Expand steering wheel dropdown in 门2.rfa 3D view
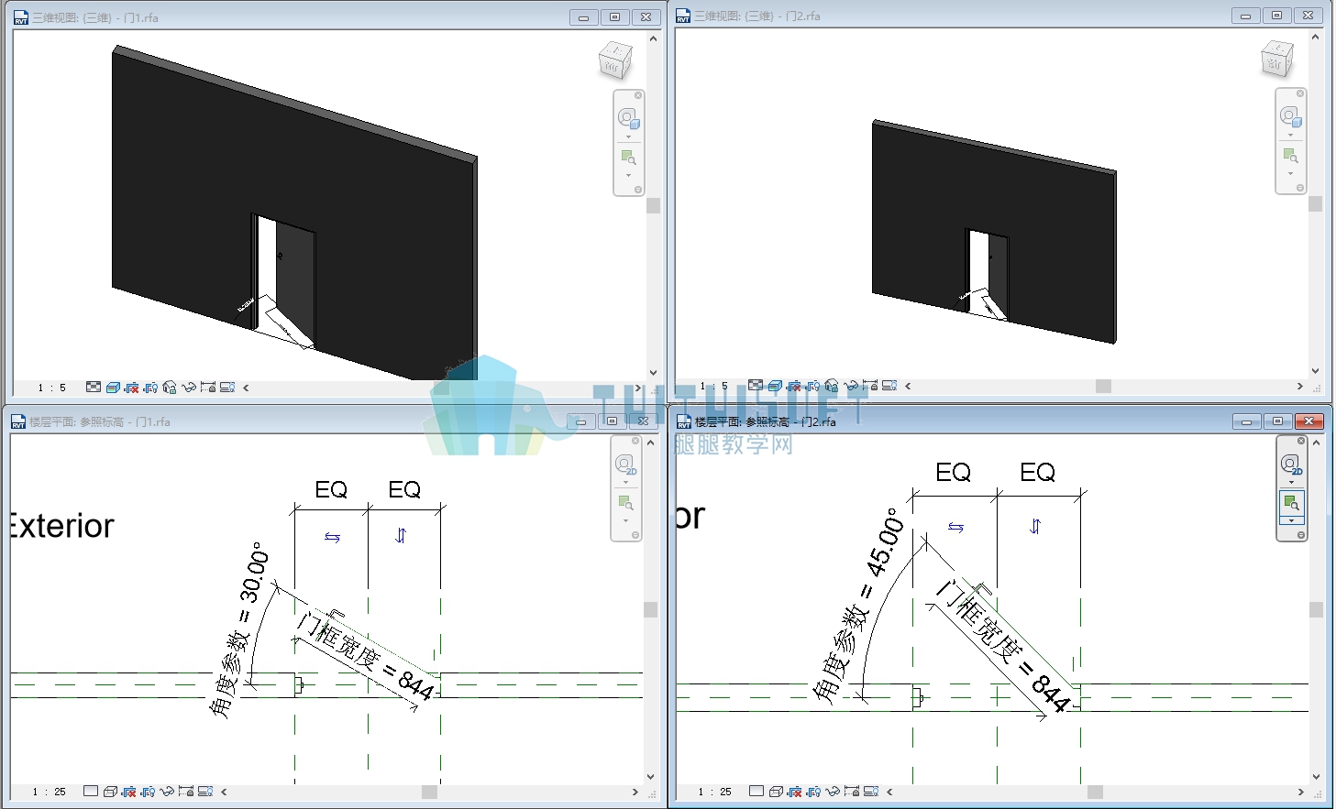The image size is (1336, 809). pyautogui.click(x=1290, y=135)
